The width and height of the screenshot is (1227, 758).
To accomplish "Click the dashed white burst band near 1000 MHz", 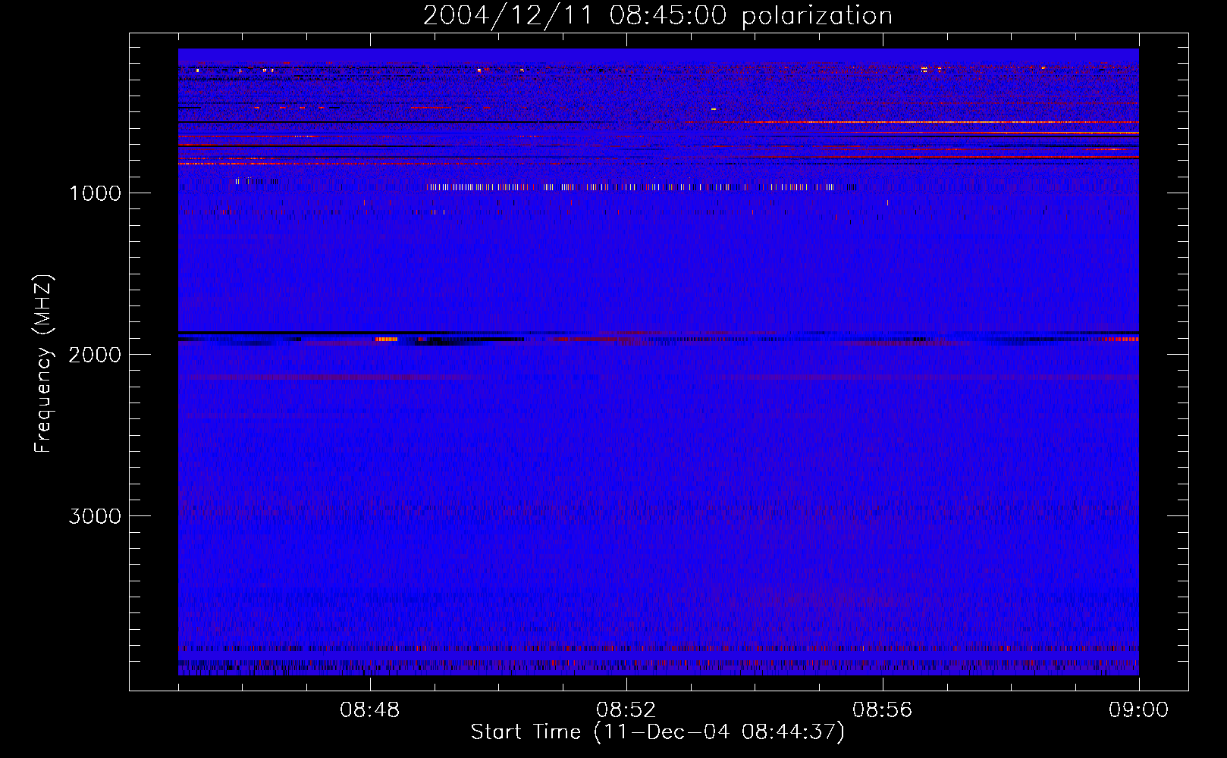I will click(x=631, y=186).
